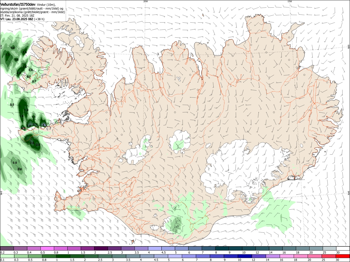Click the '2.7' precipitation value on map
The image size is (350, 262).
point(35,124)
